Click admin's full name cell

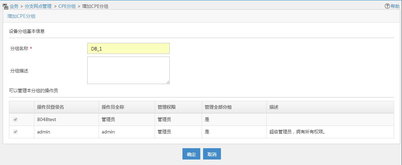(127, 132)
